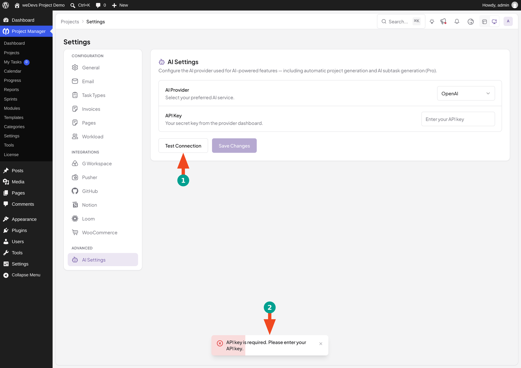The height and width of the screenshot is (368, 521).
Task: Click the WordPress Pages icon
Action: 6,193
